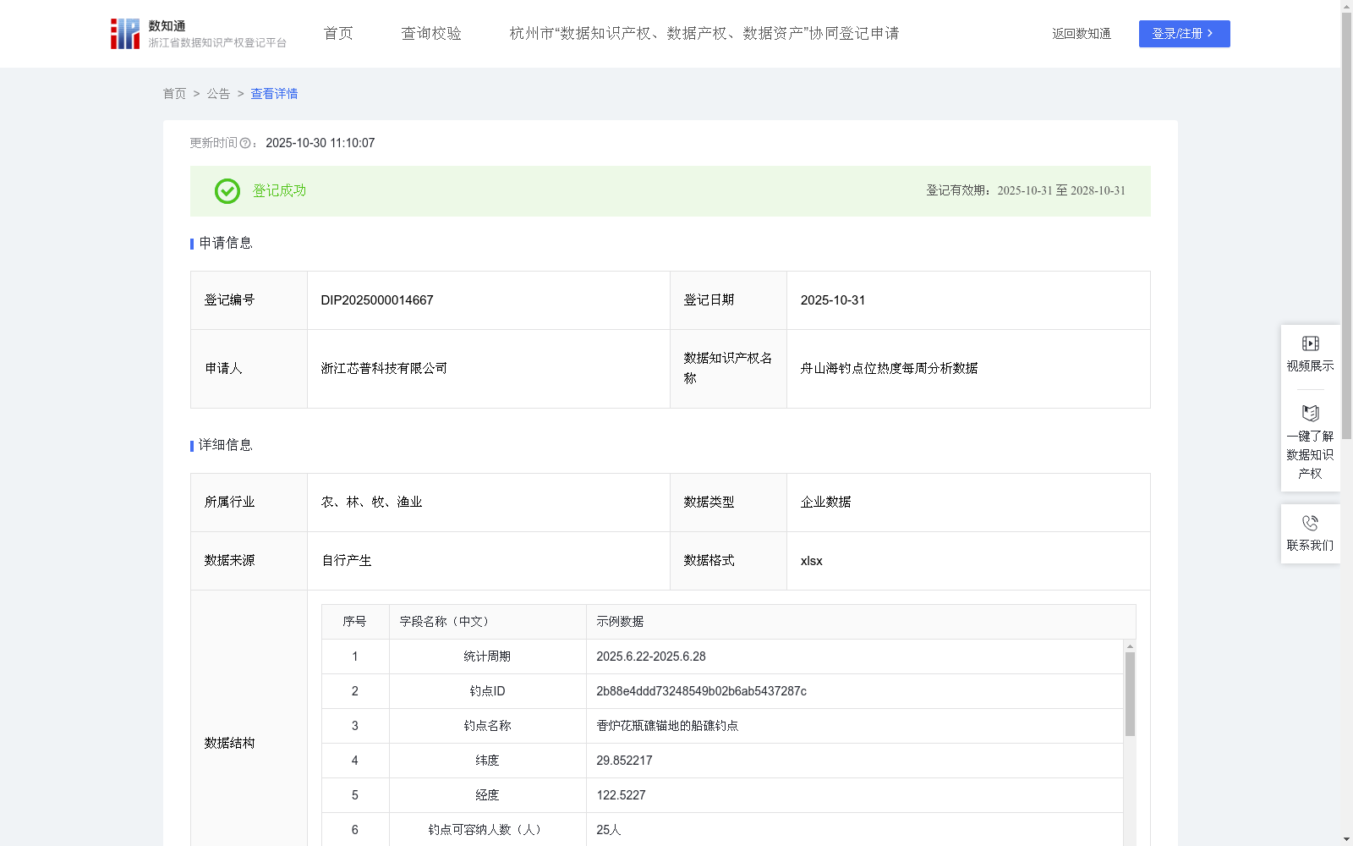Open the 视频展示 video icon
The width and height of the screenshot is (1353, 846).
(1310, 343)
